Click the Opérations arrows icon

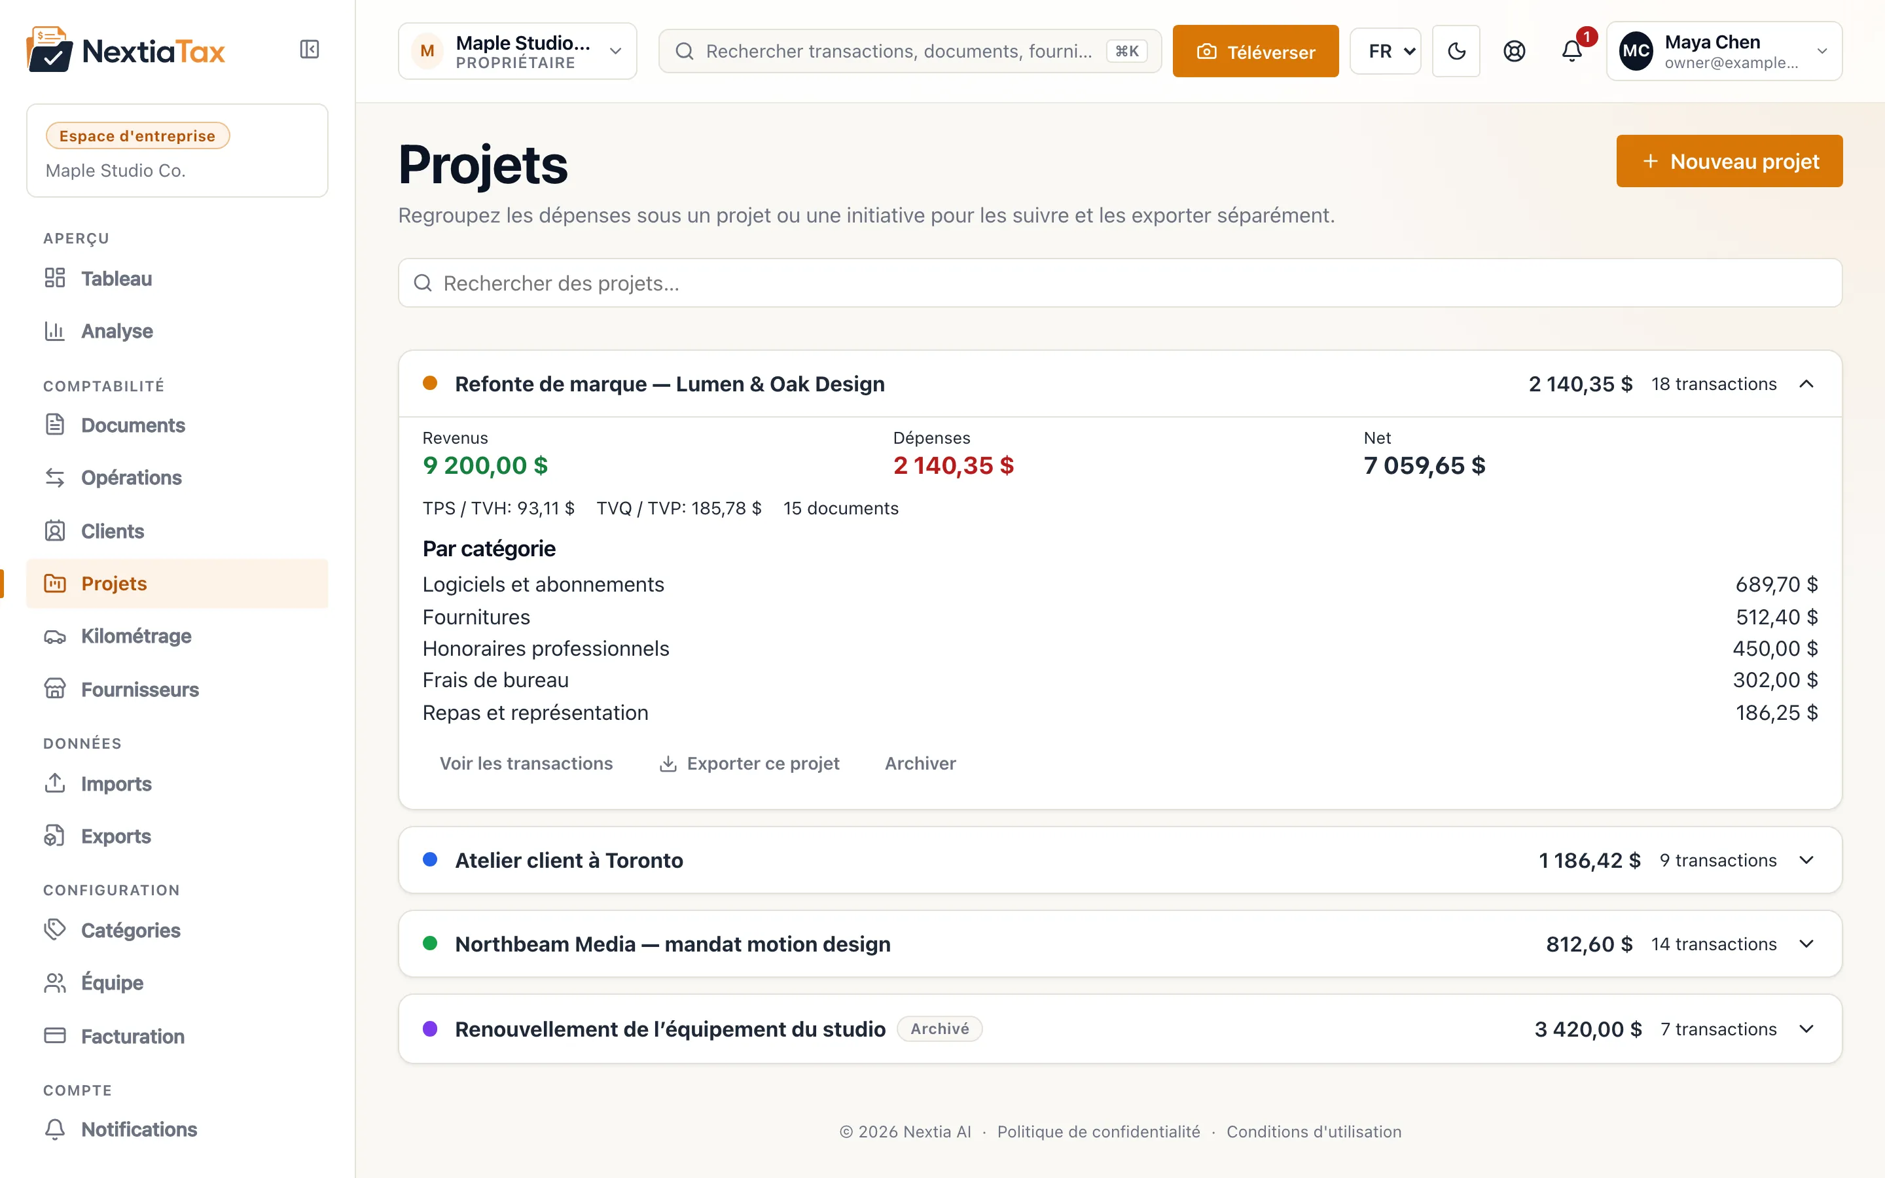coord(54,478)
